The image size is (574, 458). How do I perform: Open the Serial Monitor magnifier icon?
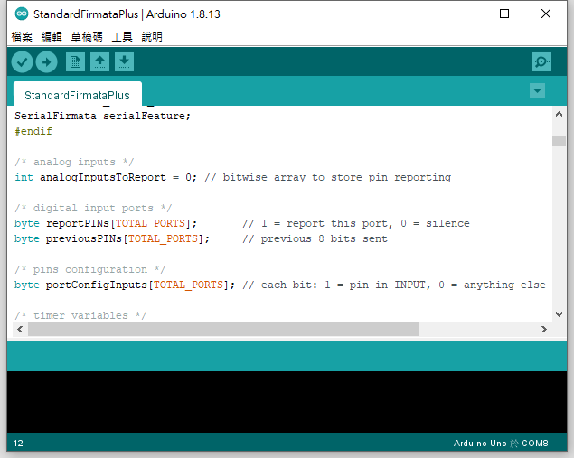pyautogui.click(x=541, y=61)
